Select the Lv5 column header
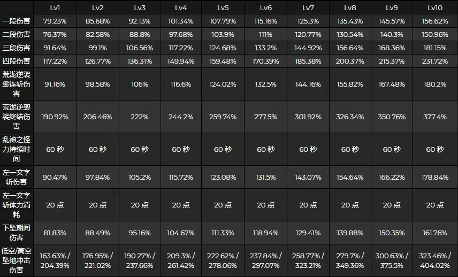This screenshot has width=458, height=277. click(x=223, y=8)
